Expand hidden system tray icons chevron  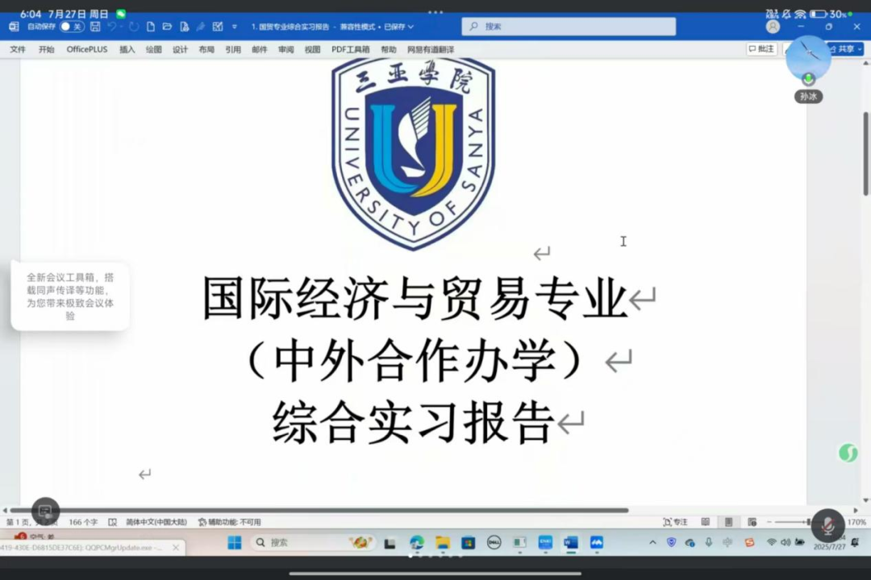pyautogui.click(x=652, y=542)
